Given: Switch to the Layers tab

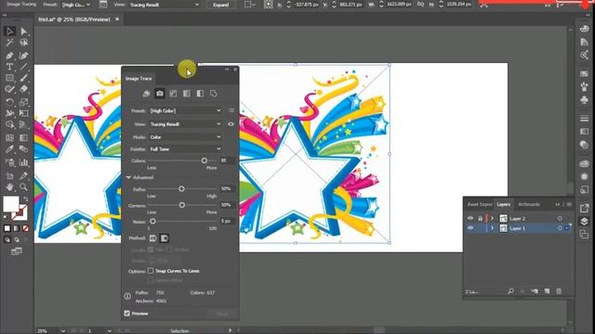Looking at the screenshot, I should pyautogui.click(x=504, y=204).
